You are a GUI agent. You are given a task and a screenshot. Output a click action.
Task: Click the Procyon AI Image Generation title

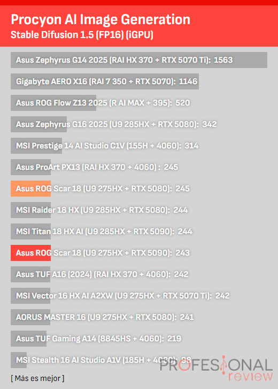[x=101, y=19]
